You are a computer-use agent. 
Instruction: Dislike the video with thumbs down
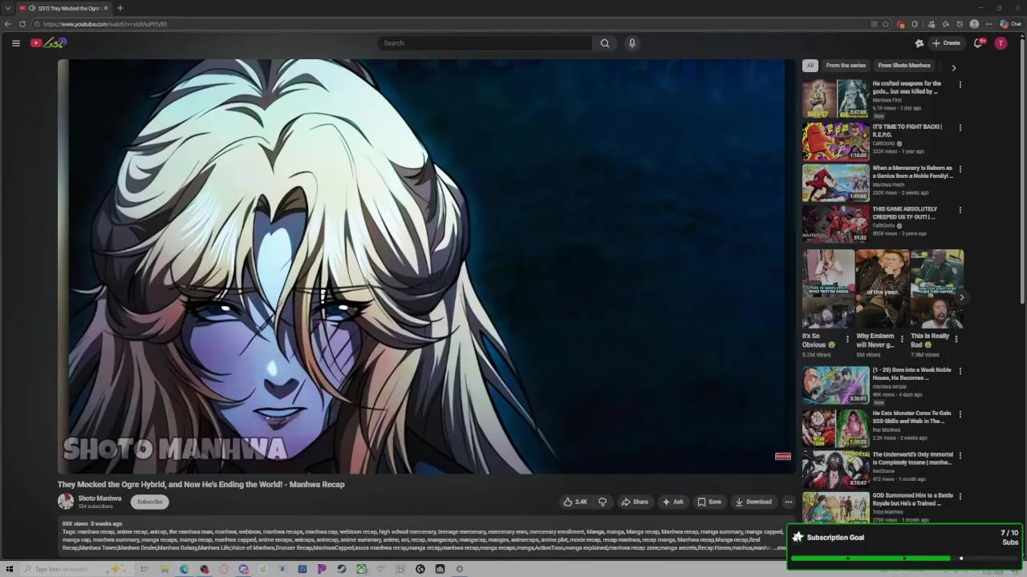[x=603, y=502]
